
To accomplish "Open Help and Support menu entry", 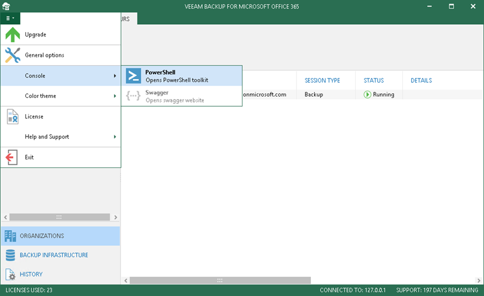I will [60, 137].
